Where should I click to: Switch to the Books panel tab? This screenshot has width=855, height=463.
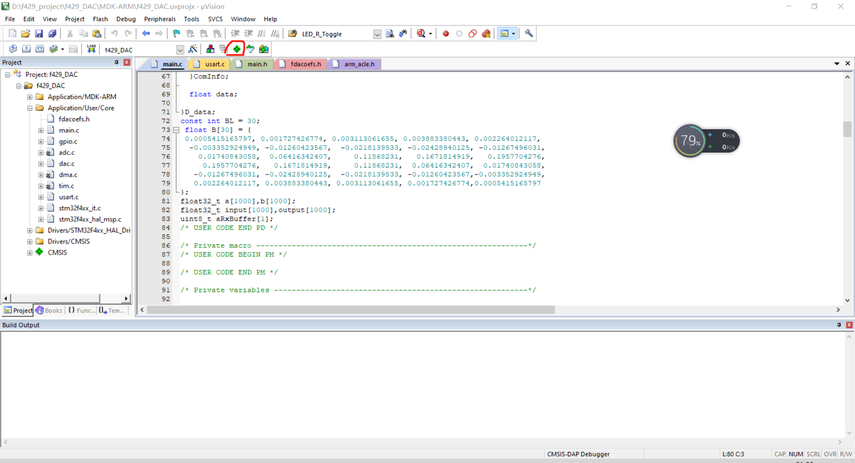(x=49, y=310)
